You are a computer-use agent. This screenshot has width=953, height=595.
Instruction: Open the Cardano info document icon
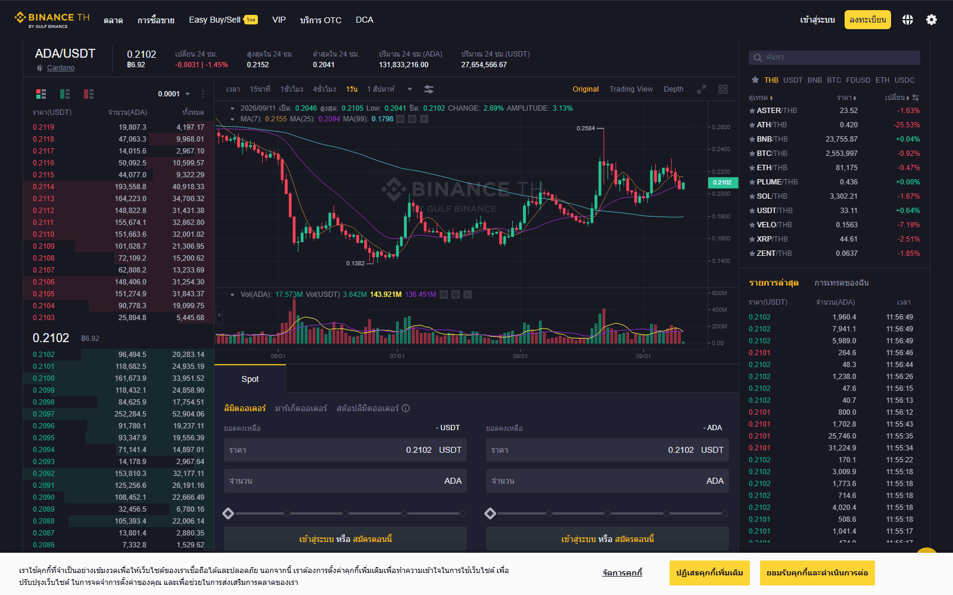click(x=40, y=68)
